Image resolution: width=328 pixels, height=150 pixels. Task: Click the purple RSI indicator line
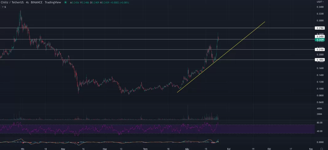pos(123,129)
